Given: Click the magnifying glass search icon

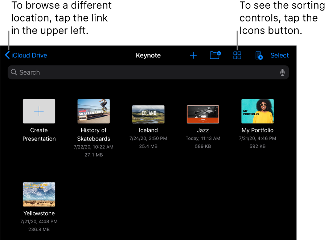Looking at the screenshot, I should click(x=14, y=72).
